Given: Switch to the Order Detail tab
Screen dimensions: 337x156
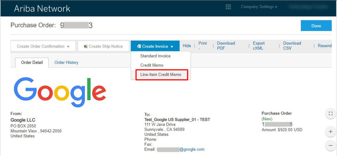Looking at the screenshot, I should (x=32, y=63).
